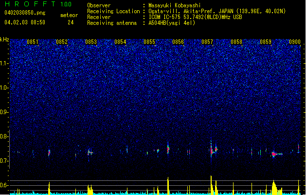Click the date stamp 04.02.03 08:50

pos(25,22)
